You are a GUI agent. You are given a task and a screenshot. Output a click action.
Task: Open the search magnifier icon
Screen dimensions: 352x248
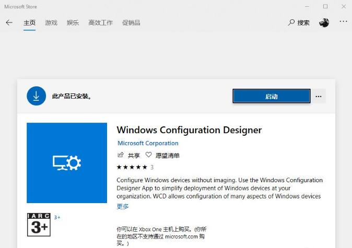[x=291, y=23]
